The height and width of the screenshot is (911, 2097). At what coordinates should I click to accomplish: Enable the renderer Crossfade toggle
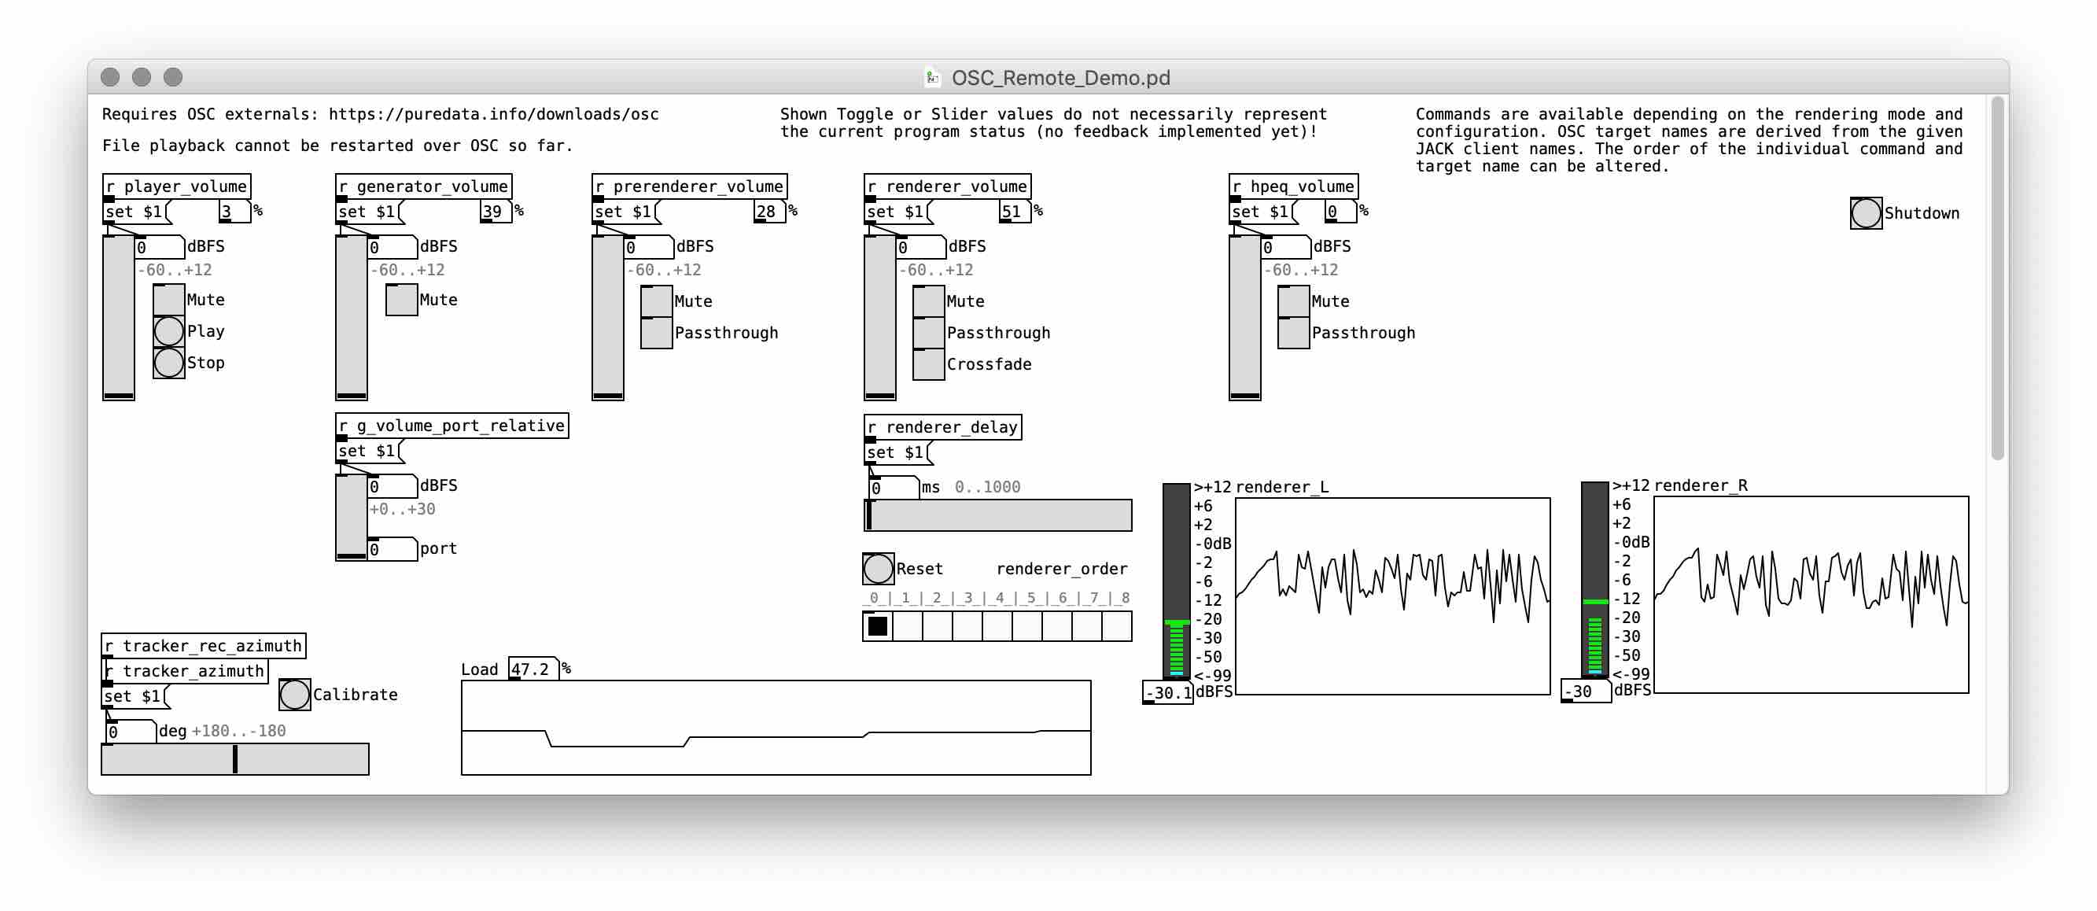pyautogui.click(x=928, y=365)
